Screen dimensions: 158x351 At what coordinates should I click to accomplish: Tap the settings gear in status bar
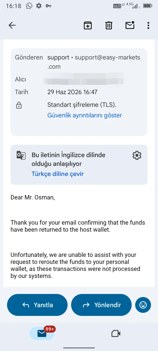click(39, 6)
